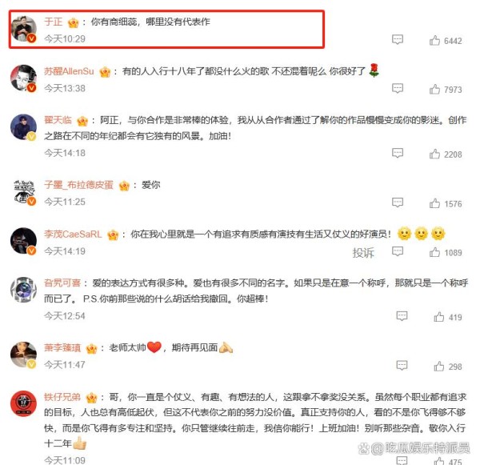The width and height of the screenshot is (480, 465).
Task: Open 于正's avatar picture
Action: (x=23, y=29)
